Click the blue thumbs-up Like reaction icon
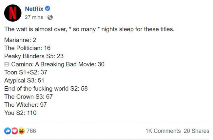The image size is (213, 140). 8,131
